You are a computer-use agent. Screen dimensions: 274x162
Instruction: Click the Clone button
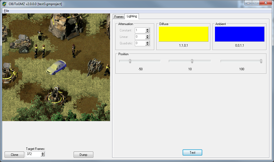(14, 154)
